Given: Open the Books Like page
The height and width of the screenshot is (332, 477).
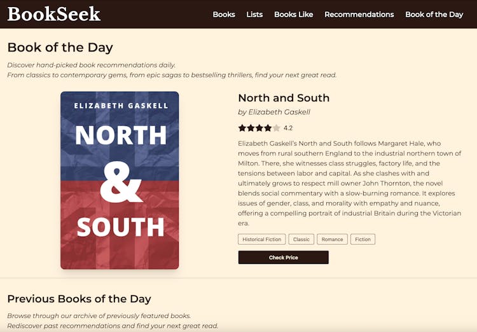Looking at the screenshot, I should click(x=293, y=14).
